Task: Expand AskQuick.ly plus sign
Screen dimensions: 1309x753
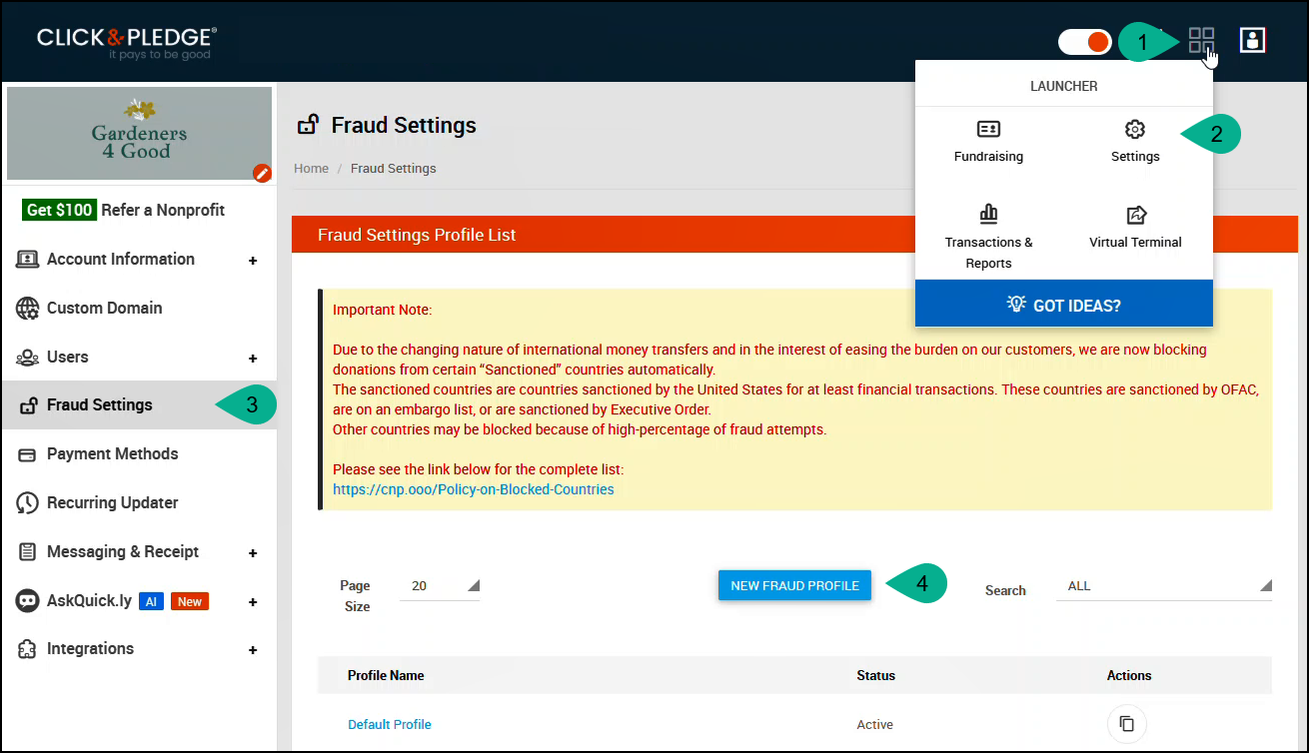Action: click(253, 602)
